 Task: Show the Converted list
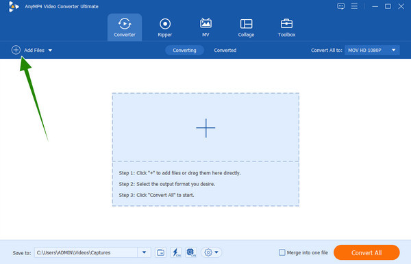[225, 50]
